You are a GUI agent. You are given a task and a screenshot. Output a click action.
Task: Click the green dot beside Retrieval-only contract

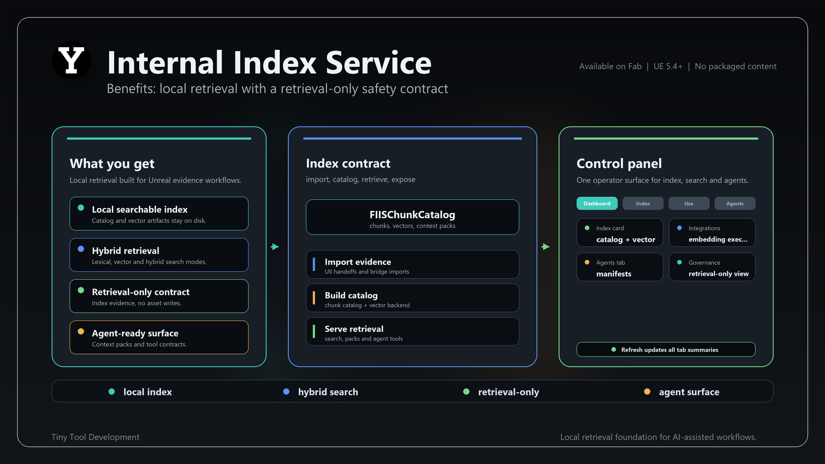(x=81, y=290)
